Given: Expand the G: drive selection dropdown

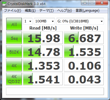Looking at the screenshot, I should tap(80, 21).
